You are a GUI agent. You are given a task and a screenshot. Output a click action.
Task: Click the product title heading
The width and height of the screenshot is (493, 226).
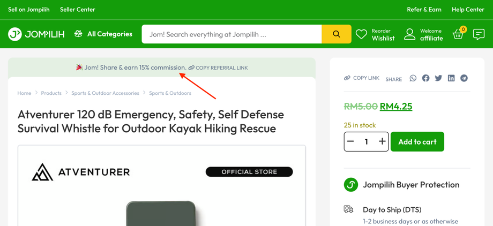pos(151,122)
